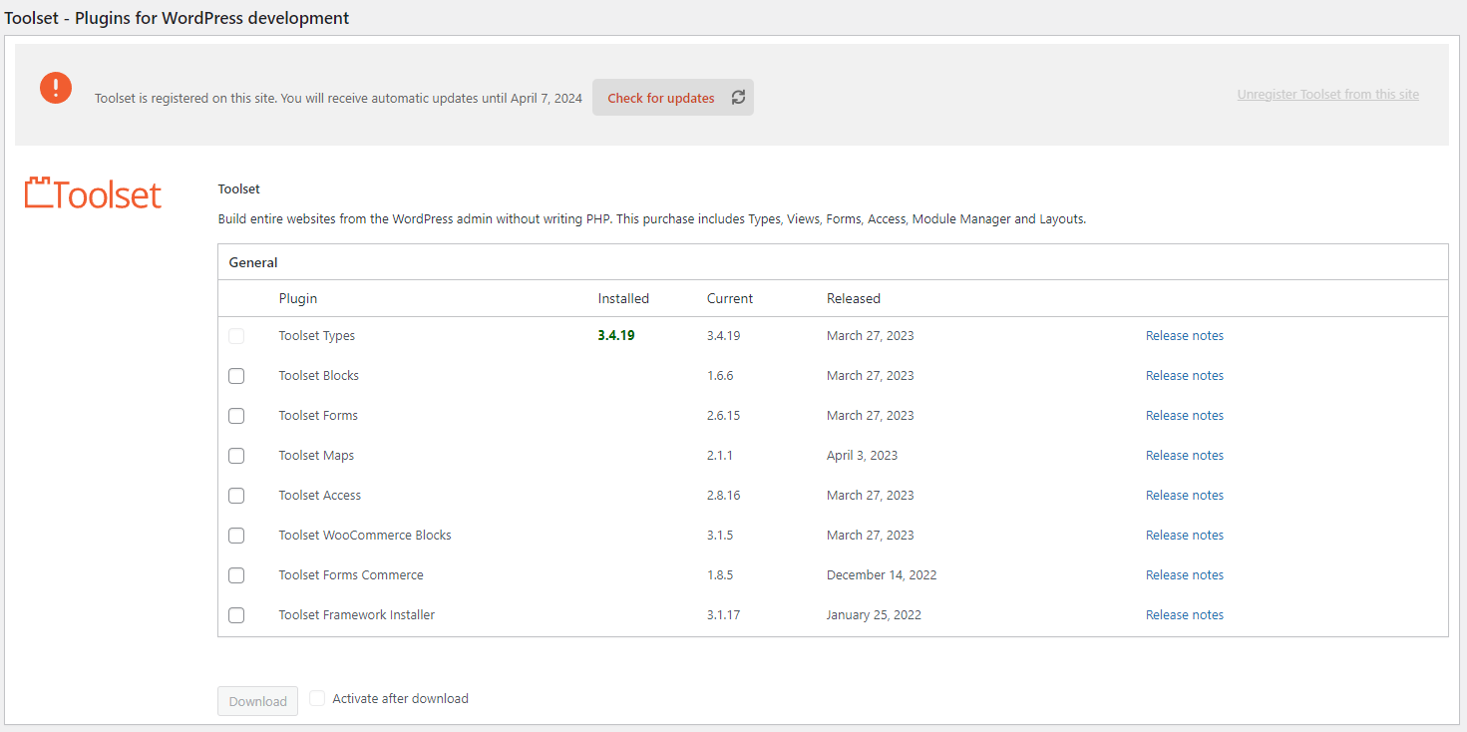Open Release notes for Toolset Framework Installer
1467x732 pixels.
(x=1185, y=615)
